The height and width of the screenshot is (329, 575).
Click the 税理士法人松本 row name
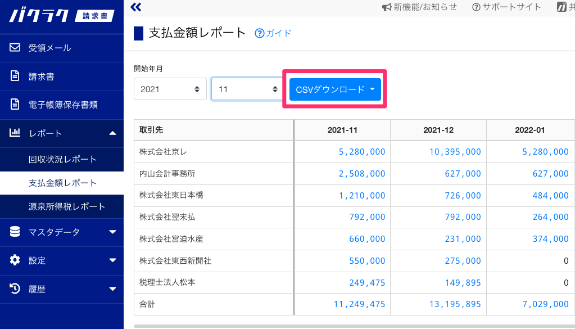coord(167,282)
